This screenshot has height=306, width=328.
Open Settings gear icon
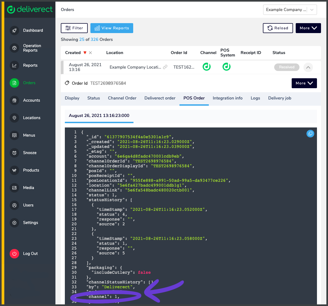pos(15,223)
